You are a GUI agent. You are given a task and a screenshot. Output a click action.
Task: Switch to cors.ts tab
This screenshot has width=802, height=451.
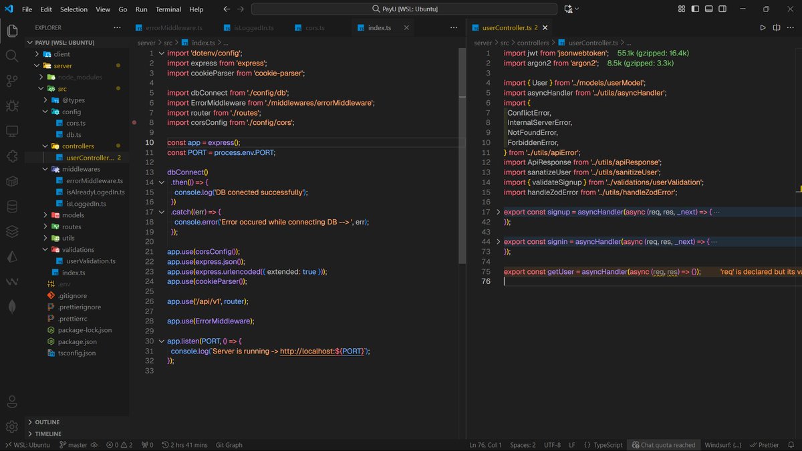[x=314, y=28]
